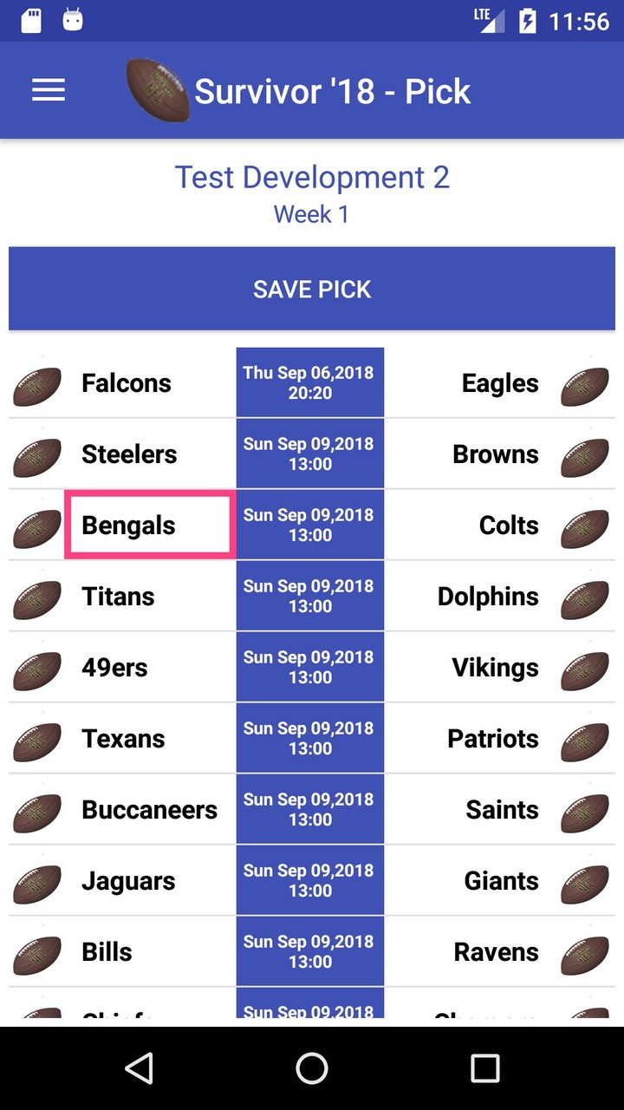This screenshot has width=624, height=1110.
Task: Click the football logo in the title bar
Action: tap(156, 89)
